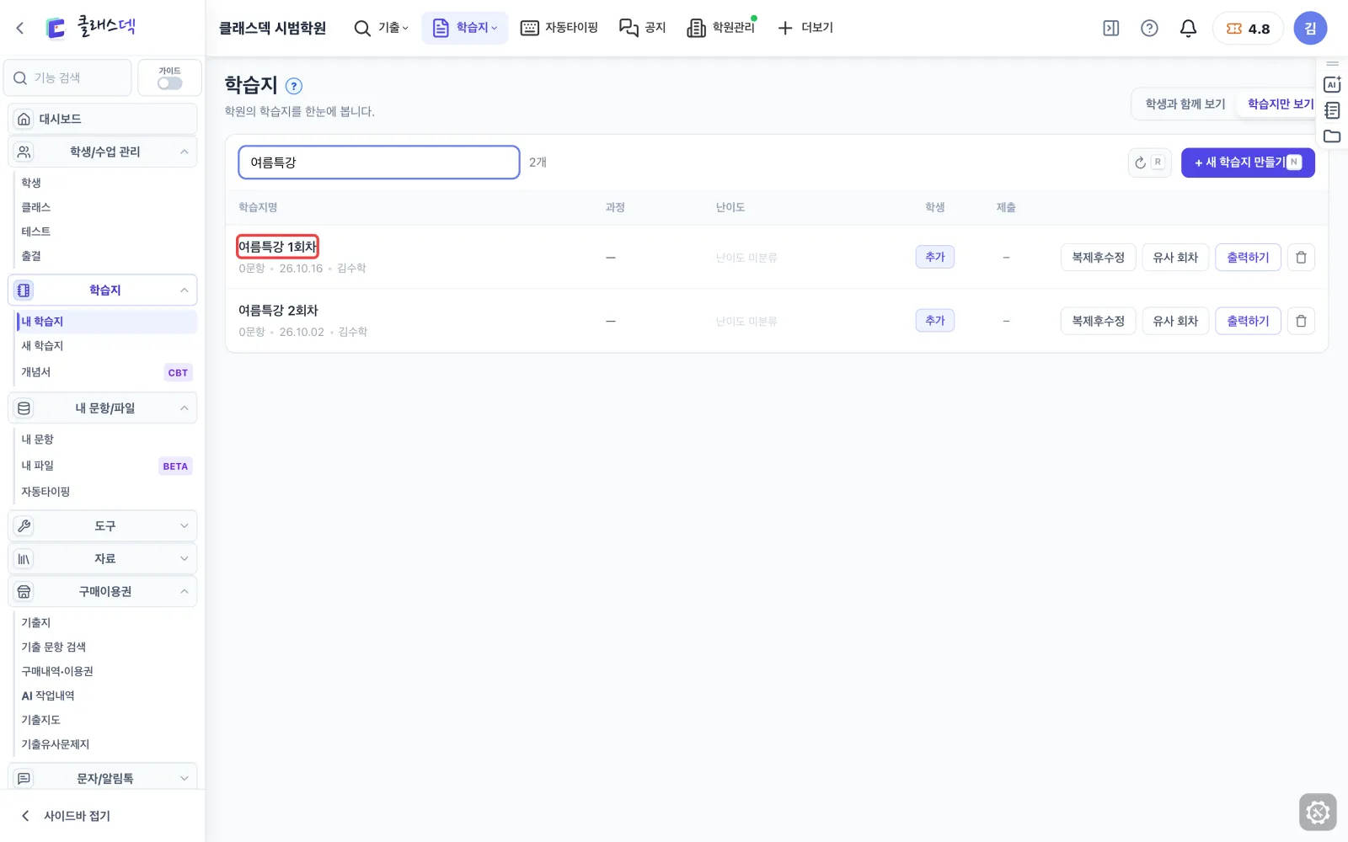Click 출력하기 for 여름특강 1회차

[x=1248, y=257]
